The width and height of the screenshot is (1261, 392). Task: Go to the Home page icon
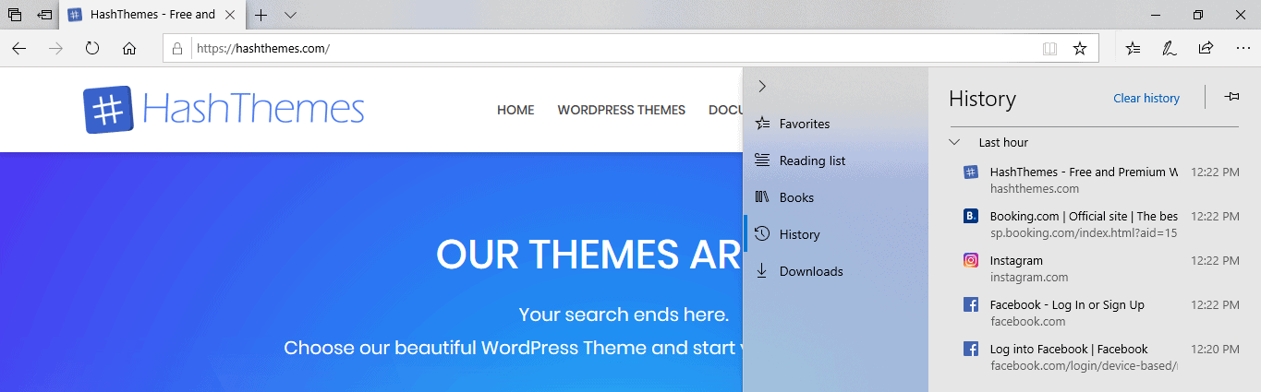click(x=129, y=49)
